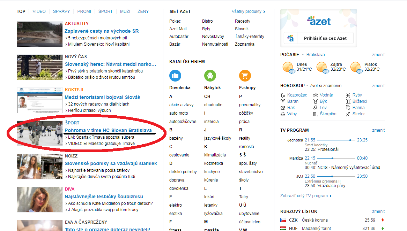The image size is (407, 231).
Task: Open Zobraziť celý TV program link
Action: [306, 196]
